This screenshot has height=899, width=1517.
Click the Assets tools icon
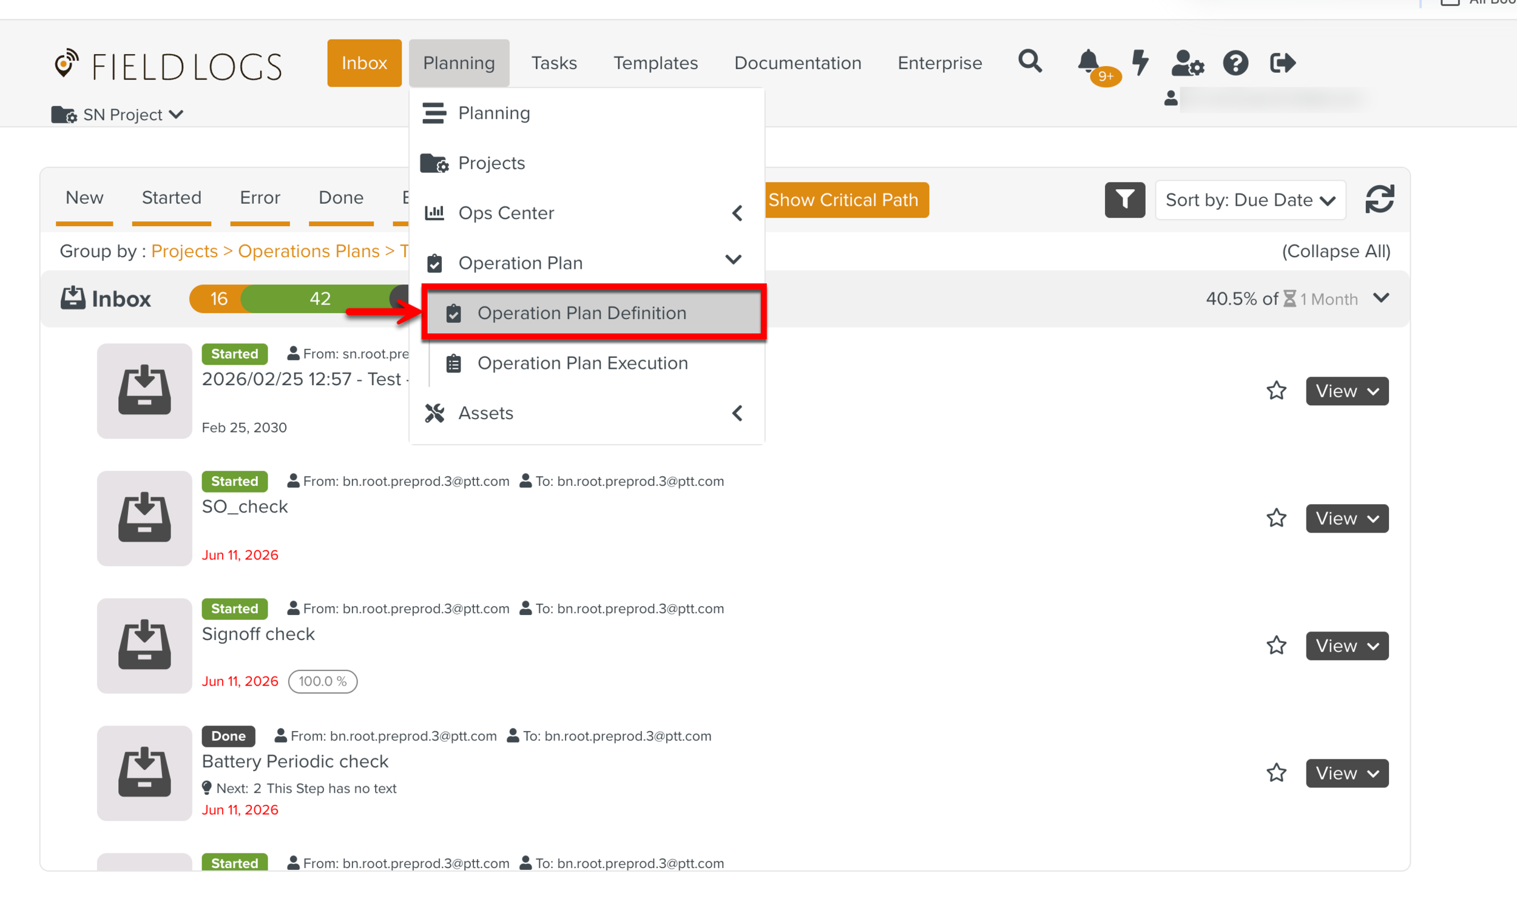[x=434, y=412]
